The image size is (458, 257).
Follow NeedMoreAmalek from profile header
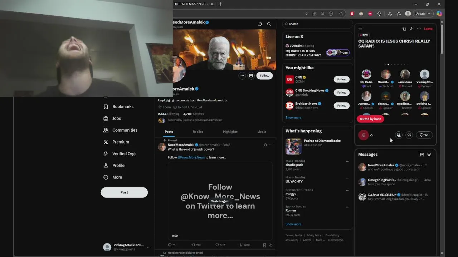(264, 76)
